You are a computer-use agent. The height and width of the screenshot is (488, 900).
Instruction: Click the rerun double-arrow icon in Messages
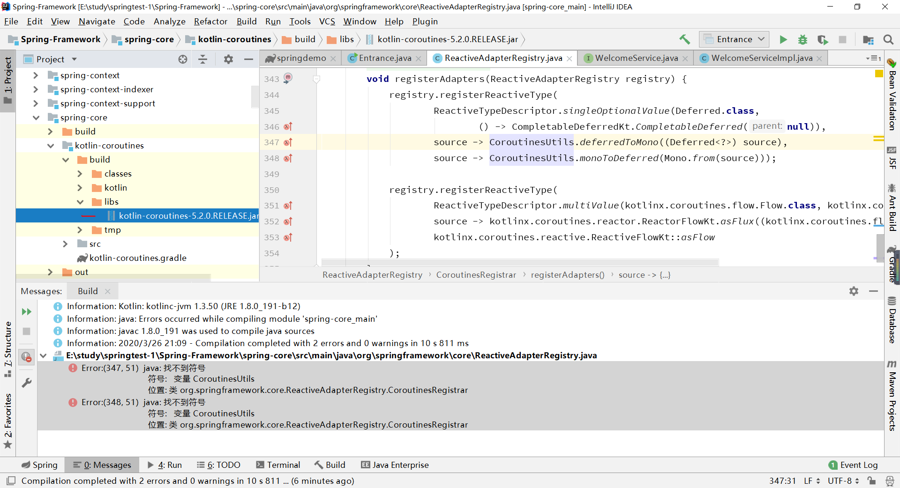[27, 312]
